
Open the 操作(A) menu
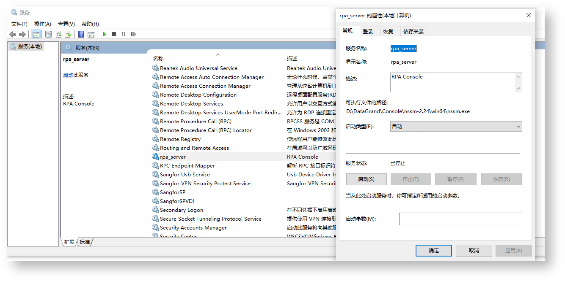(x=43, y=24)
